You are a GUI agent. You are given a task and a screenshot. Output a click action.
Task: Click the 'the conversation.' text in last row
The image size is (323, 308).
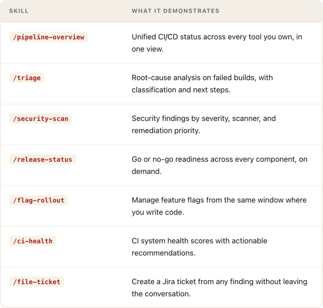161,293
